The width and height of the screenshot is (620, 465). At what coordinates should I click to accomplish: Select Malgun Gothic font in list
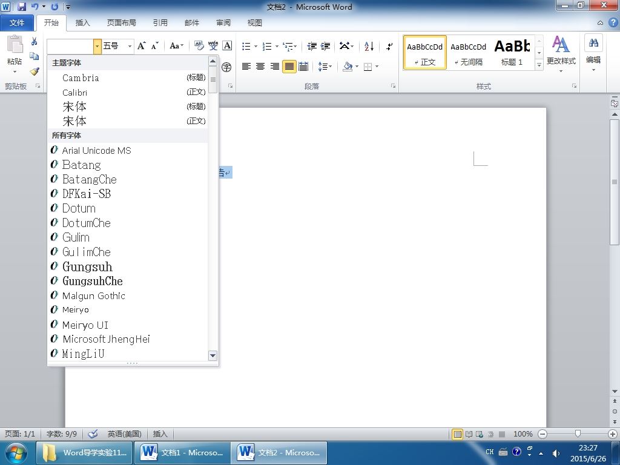coord(127,295)
